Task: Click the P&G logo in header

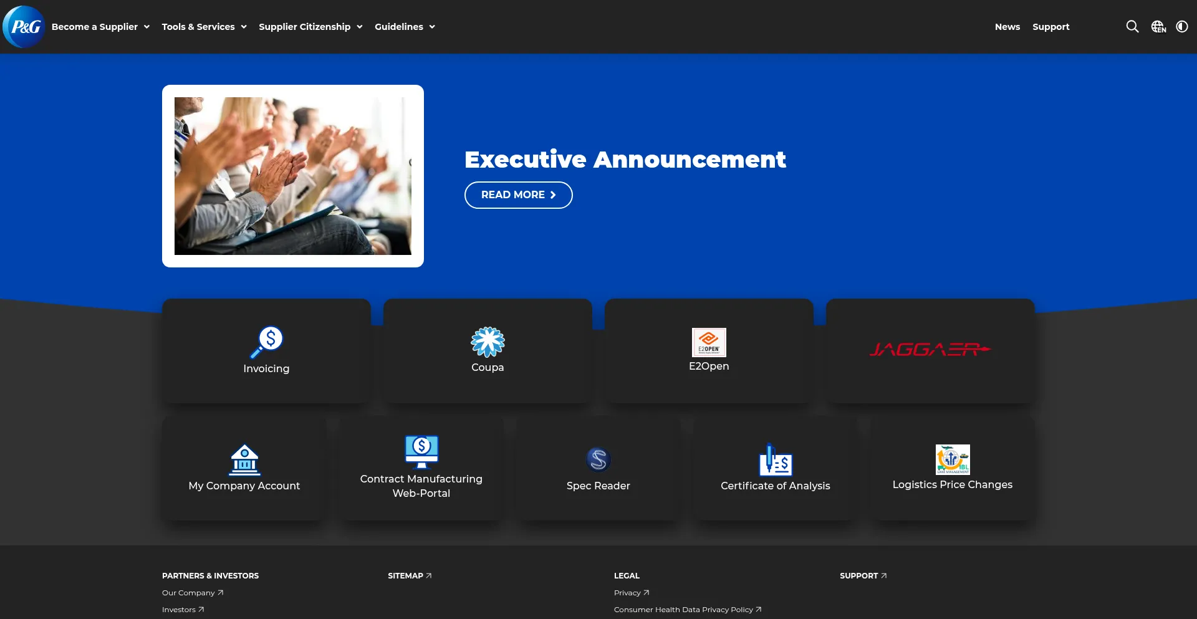Action: (x=24, y=27)
